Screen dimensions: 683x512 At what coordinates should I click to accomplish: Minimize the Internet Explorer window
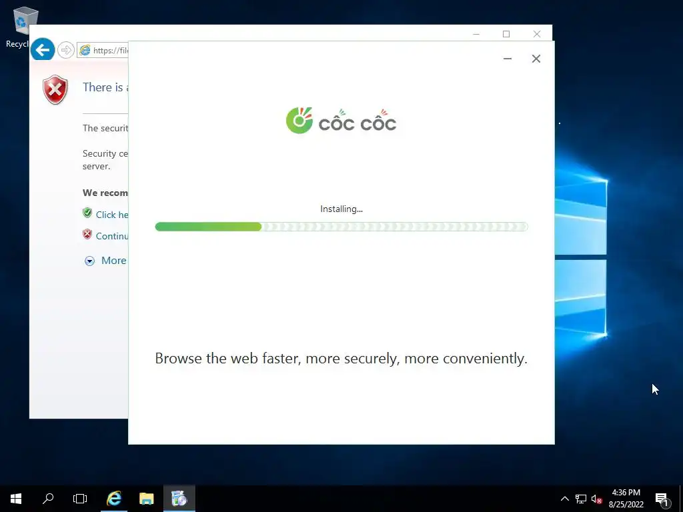click(x=476, y=34)
